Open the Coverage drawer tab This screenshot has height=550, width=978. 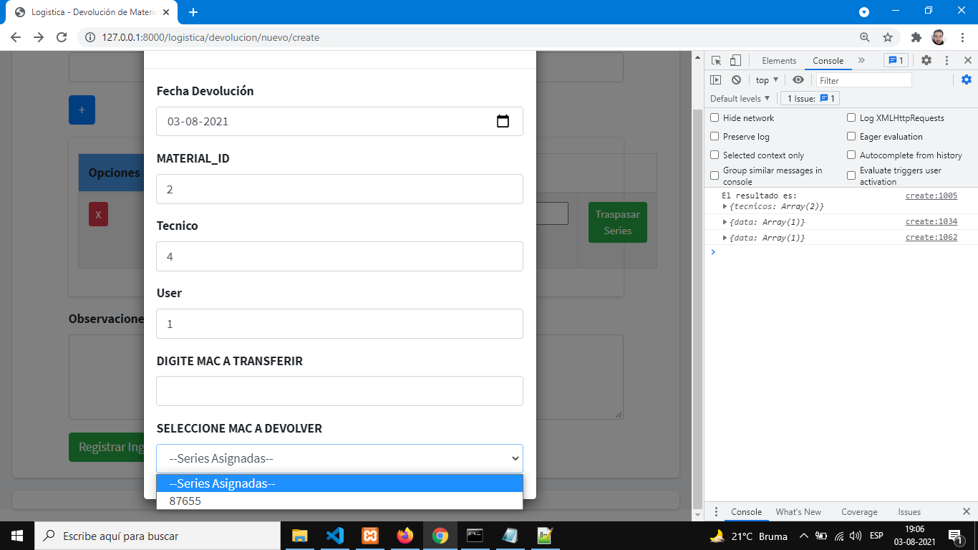859,512
